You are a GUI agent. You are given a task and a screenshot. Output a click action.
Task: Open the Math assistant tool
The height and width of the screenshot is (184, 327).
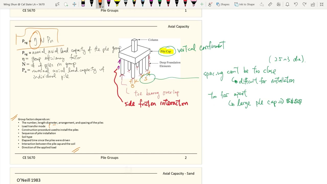[278, 4]
